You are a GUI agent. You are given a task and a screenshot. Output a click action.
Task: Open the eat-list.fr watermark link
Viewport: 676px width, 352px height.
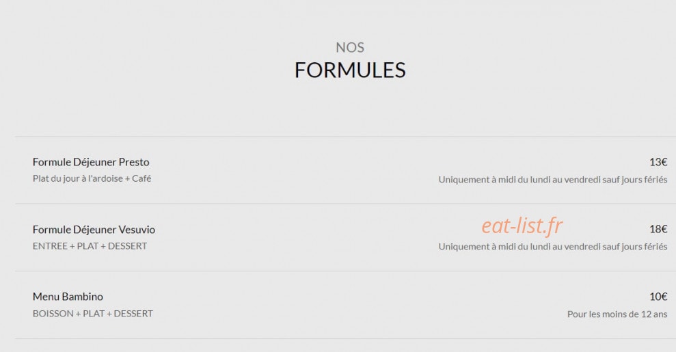click(522, 226)
